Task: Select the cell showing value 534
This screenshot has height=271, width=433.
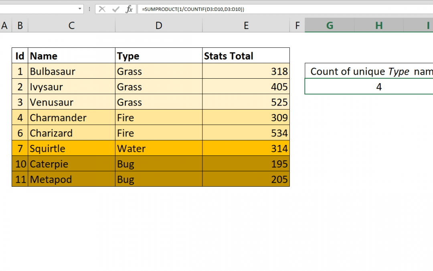Action: [246, 133]
